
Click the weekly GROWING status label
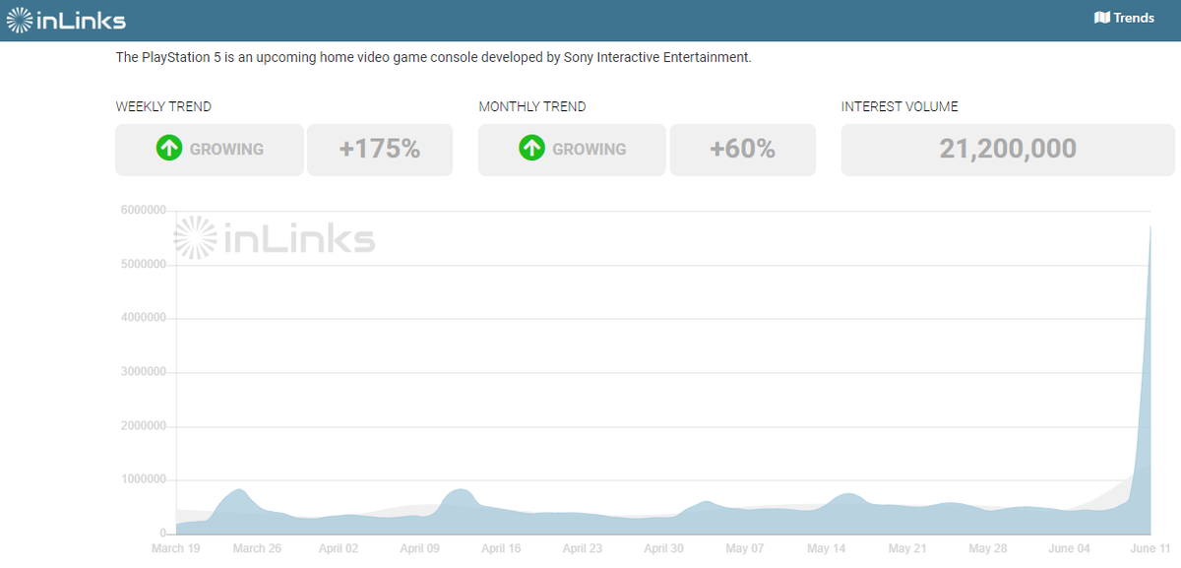(226, 150)
